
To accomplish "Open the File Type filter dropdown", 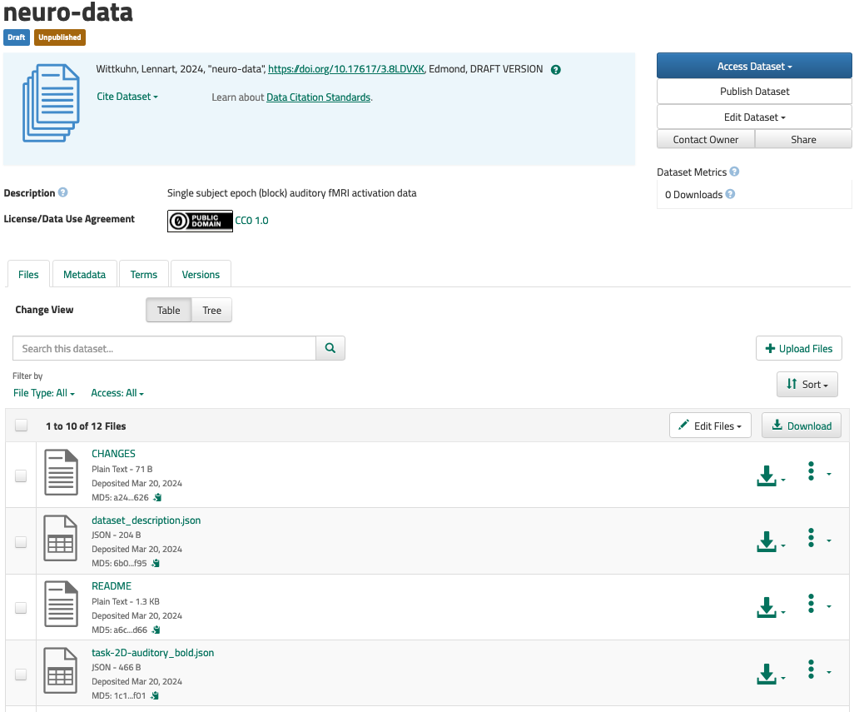I will click(44, 393).
